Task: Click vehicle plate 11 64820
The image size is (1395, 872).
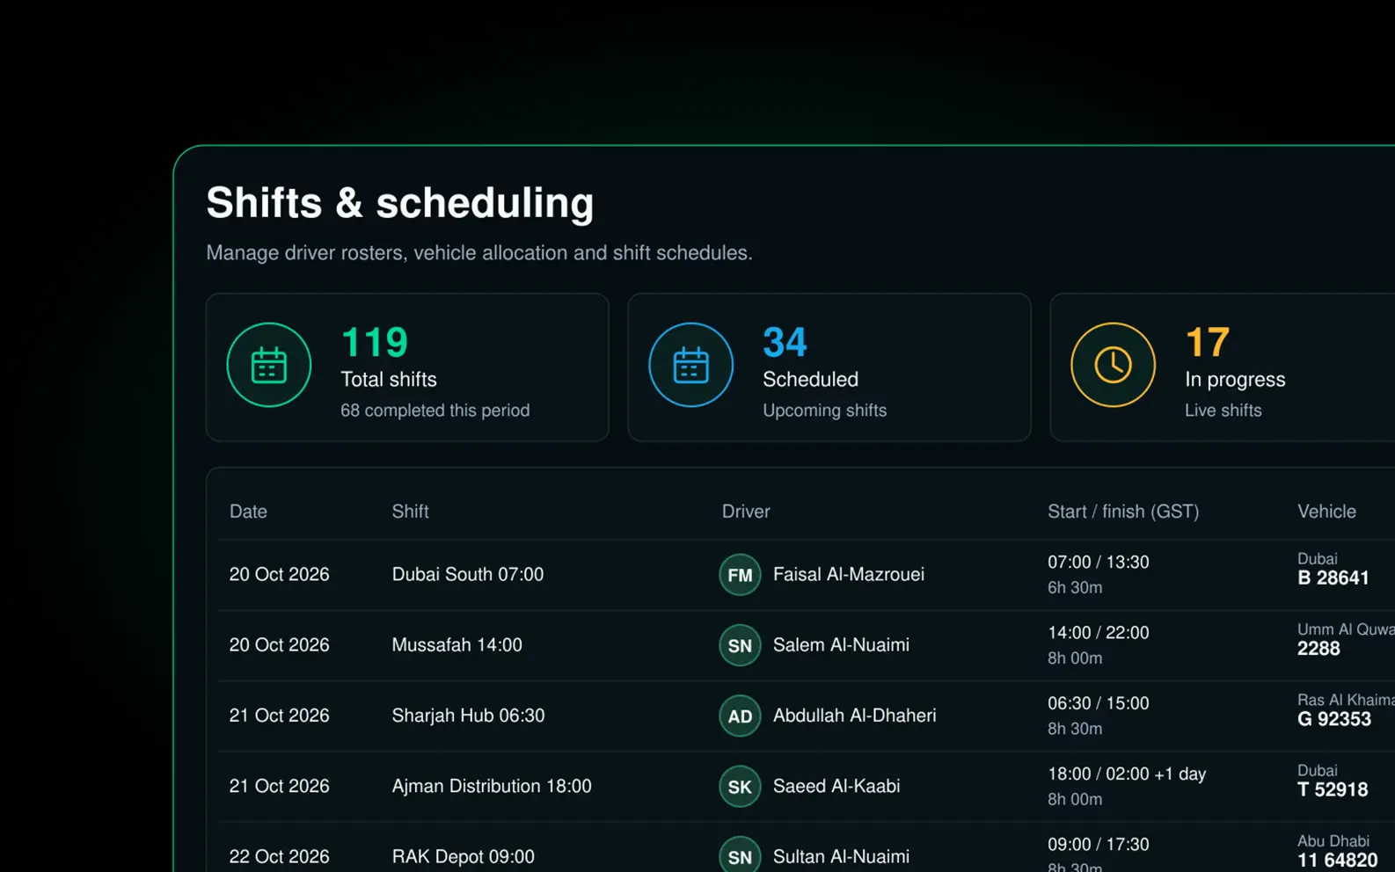Action: pos(1338,861)
